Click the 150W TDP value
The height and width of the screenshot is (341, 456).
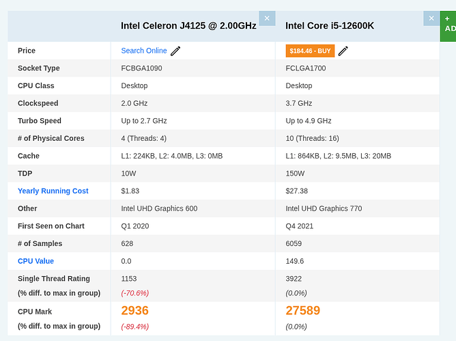[x=295, y=174]
